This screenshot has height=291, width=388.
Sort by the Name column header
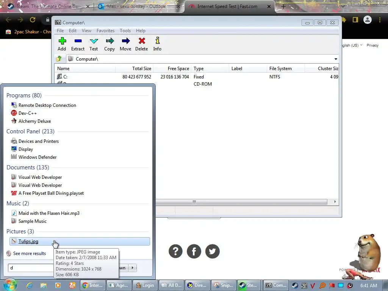point(85,69)
